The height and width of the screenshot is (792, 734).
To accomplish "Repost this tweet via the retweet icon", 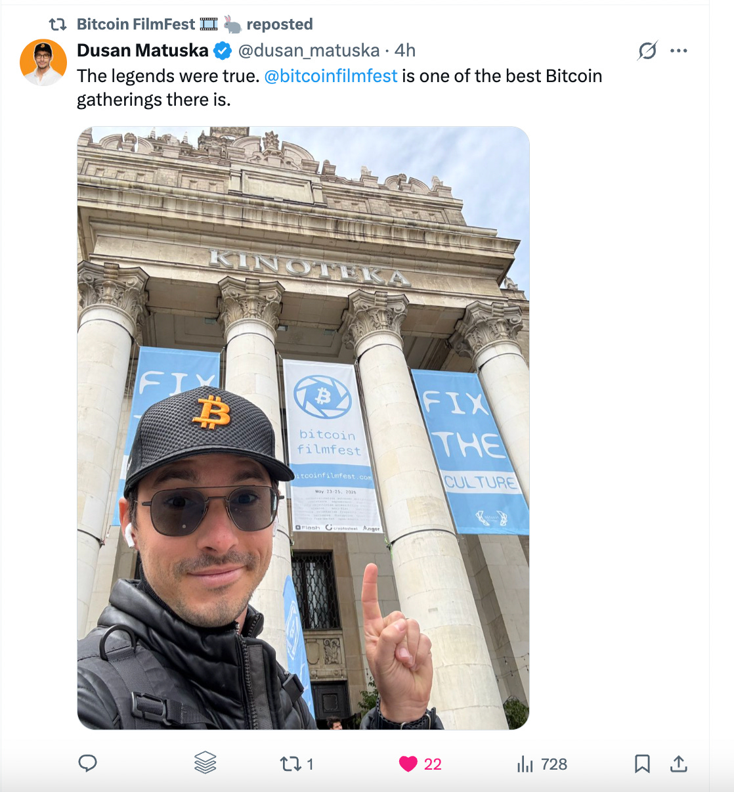I will pyautogui.click(x=290, y=764).
